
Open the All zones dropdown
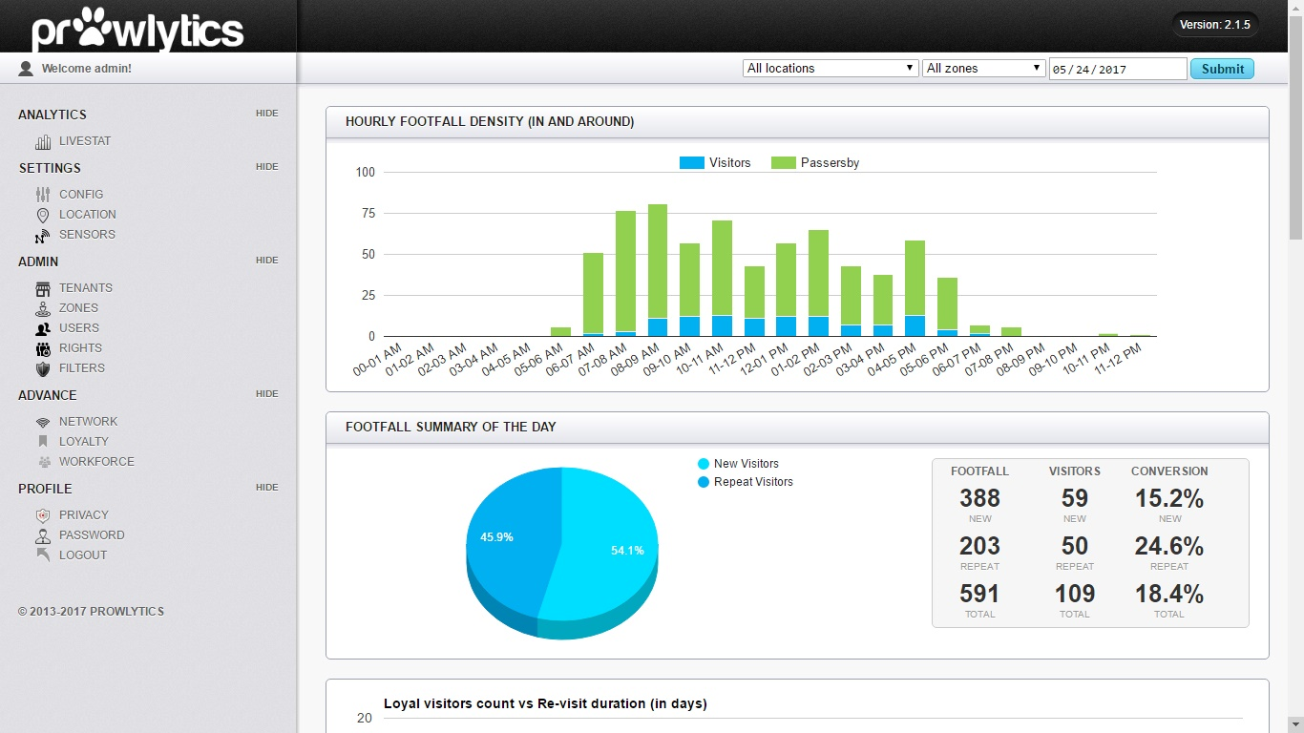click(983, 69)
